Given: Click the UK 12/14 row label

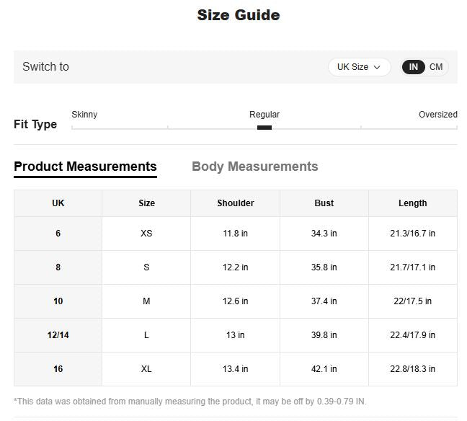Looking at the screenshot, I should (x=58, y=335).
